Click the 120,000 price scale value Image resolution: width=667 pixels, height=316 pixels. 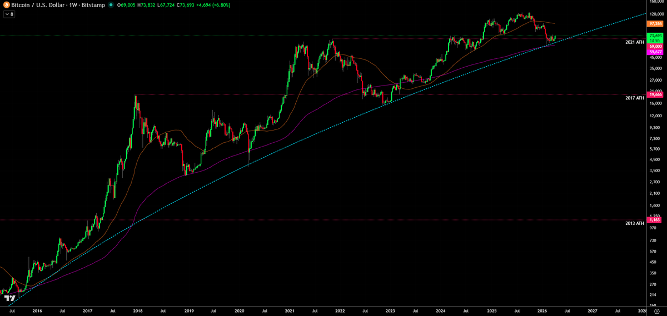click(x=656, y=15)
